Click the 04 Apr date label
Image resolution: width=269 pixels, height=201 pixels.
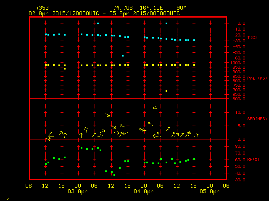click(144, 191)
